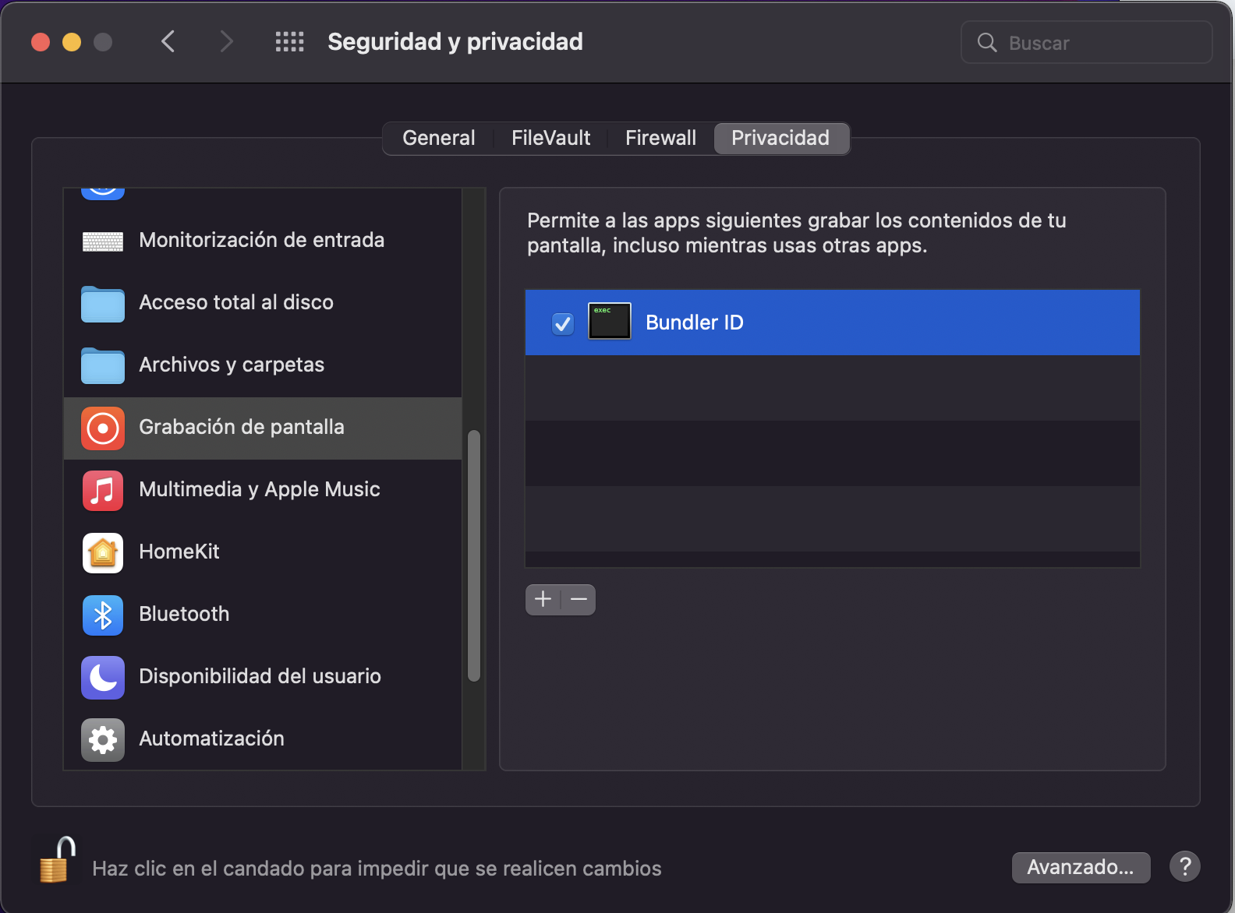Show all preferences grid icon
The height and width of the screenshot is (913, 1235).
[x=289, y=42]
